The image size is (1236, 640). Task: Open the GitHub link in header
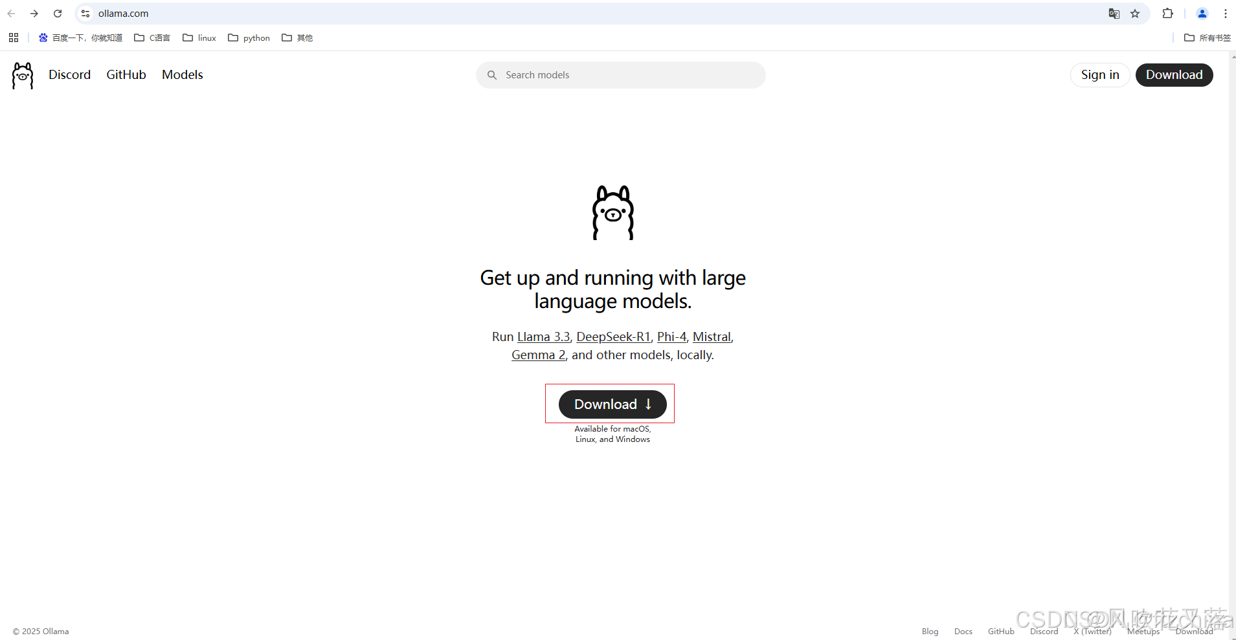pos(126,75)
